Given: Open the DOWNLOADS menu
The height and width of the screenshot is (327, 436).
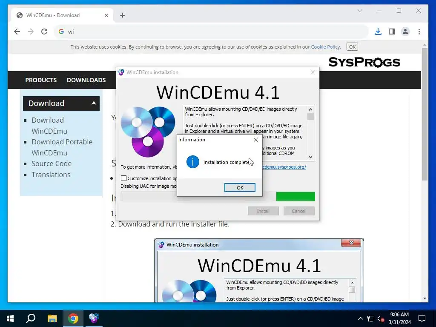Looking at the screenshot, I should (x=86, y=80).
